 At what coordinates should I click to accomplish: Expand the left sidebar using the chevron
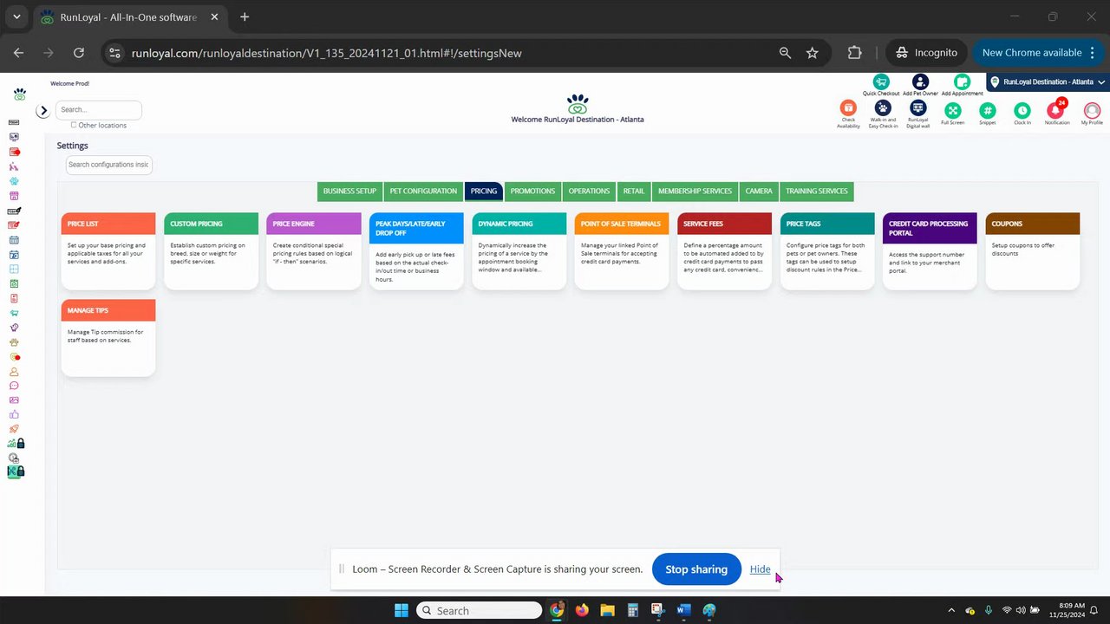coord(42,111)
